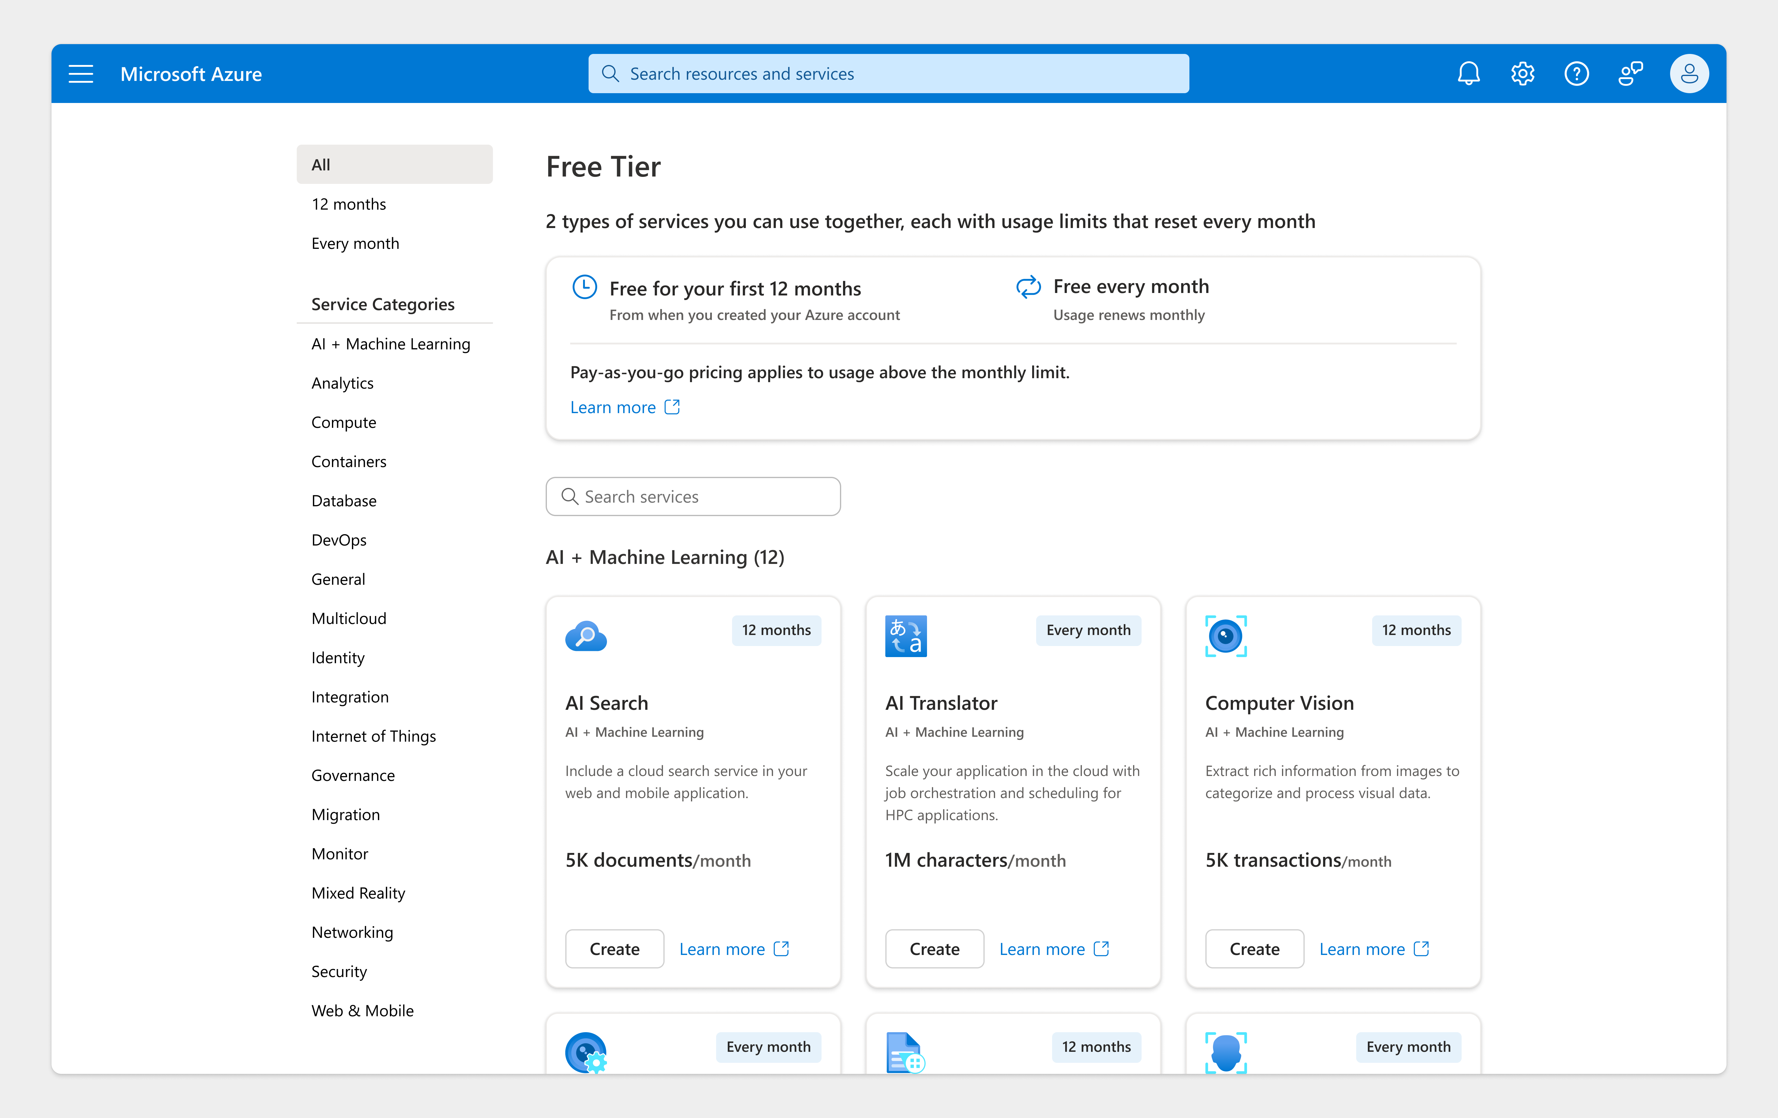Click the Search resources and services bar
1778x1118 pixels.
click(x=888, y=74)
